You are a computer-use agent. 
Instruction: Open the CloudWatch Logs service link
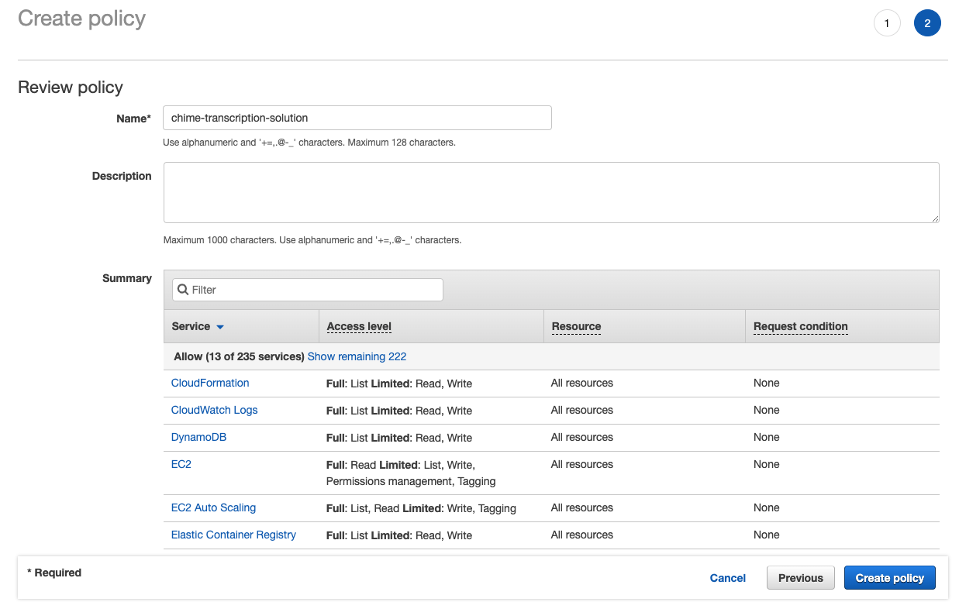pos(214,410)
